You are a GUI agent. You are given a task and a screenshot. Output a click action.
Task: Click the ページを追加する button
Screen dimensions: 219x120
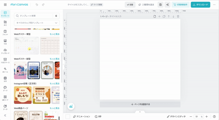tap(140, 104)
